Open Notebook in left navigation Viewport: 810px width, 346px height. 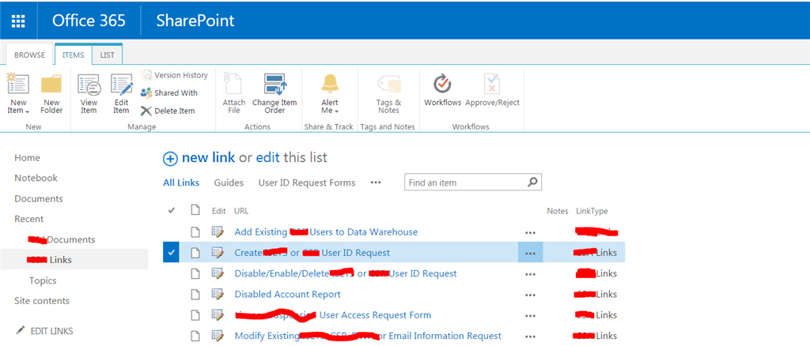[36, 178]
